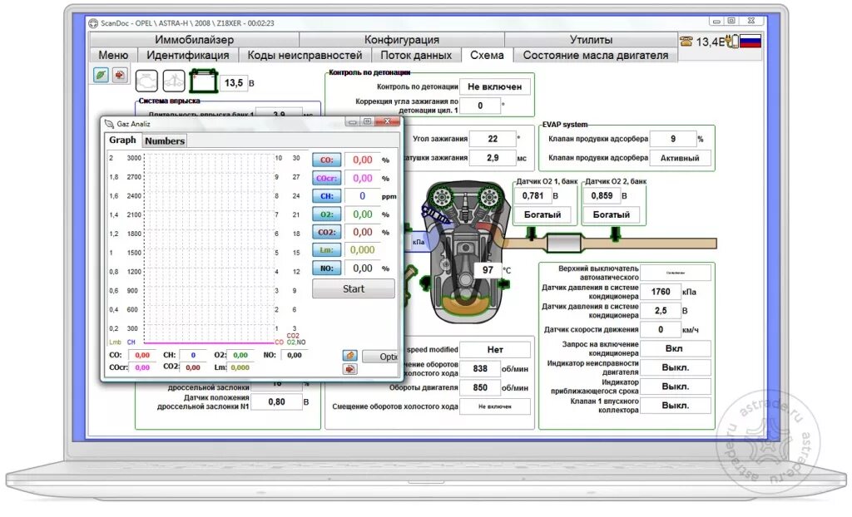
Task: Toggle the NO: channel button
Action: [326, 268]
